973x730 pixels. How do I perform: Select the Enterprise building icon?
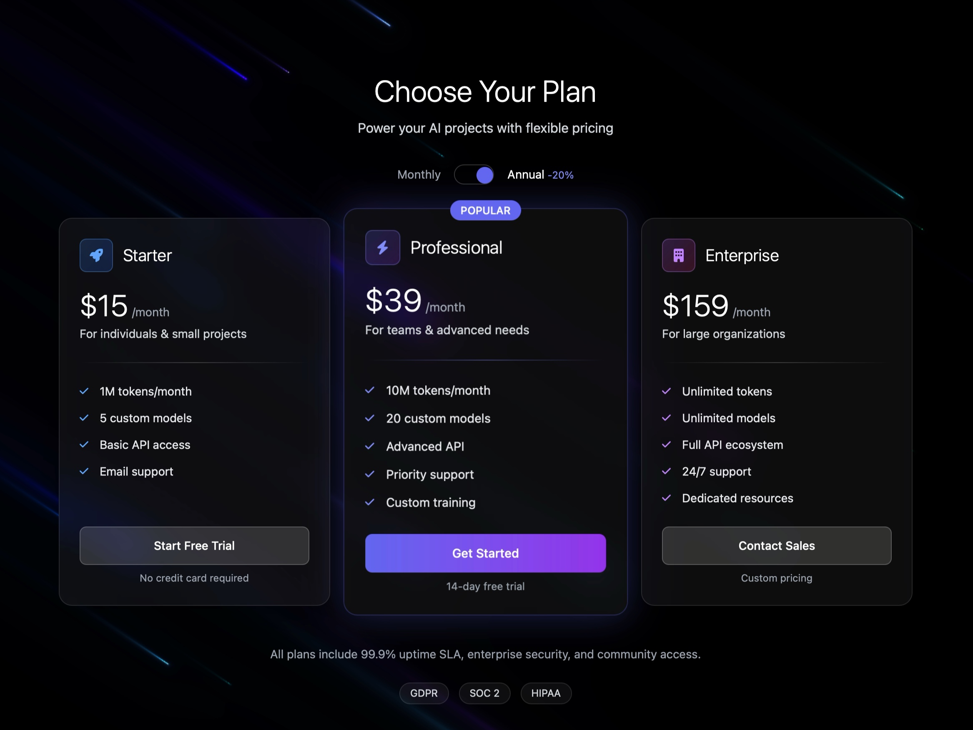tap(678, 255)
